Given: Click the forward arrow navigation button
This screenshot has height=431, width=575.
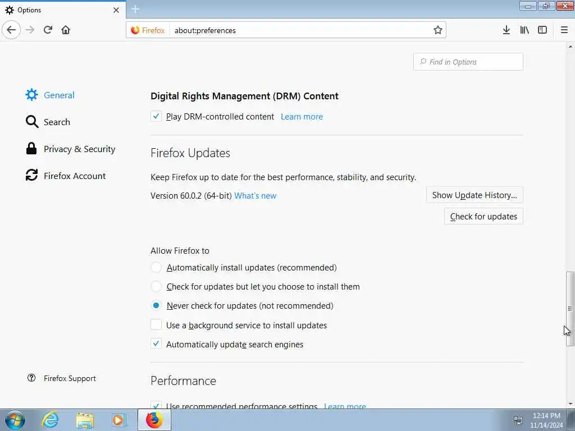Looking at the screenshot, I should [x=30, y=30].
